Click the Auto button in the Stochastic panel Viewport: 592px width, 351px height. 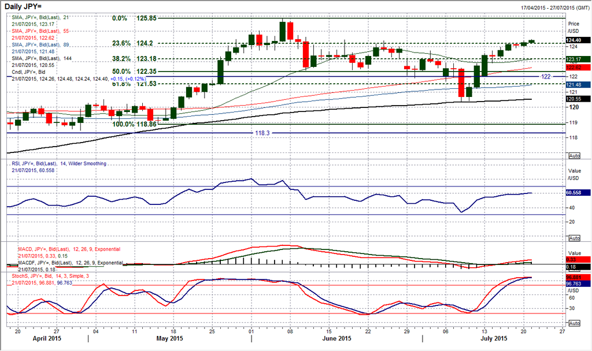coord(574,323)
